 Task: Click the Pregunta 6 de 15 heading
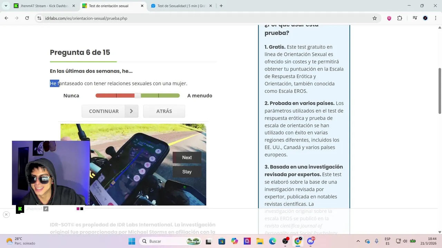pyautogui.click(x=80, y=52)
